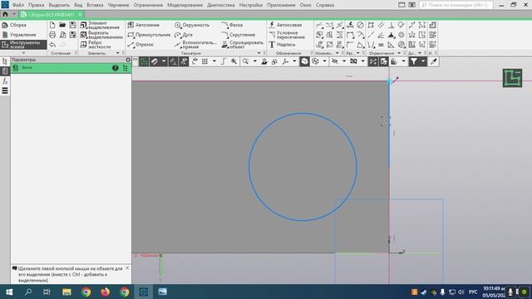This screenshot has width=532, height=299.
Task: Activate Элемент выдавливания extrude tool
Action: click(x=100, y=25)
